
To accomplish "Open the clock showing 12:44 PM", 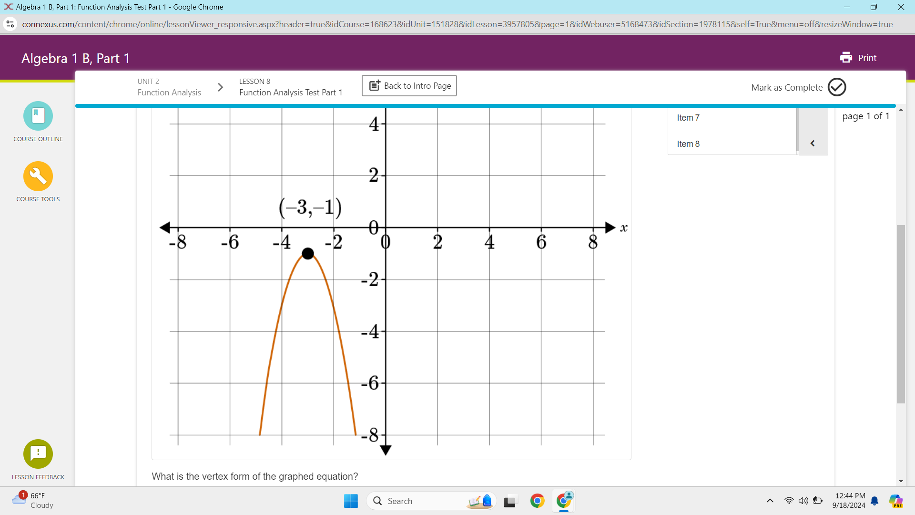I will click(849, 501).
